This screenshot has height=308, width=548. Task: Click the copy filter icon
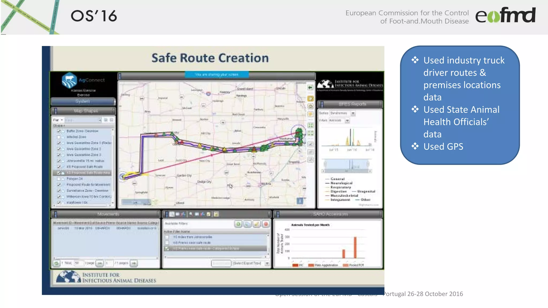[x=248, y=224]
